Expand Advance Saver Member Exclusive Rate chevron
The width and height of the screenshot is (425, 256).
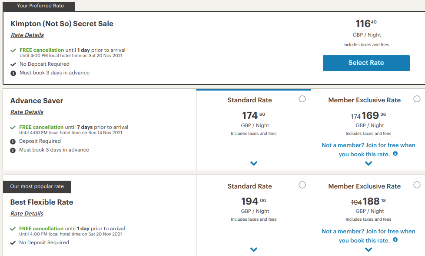[369, 163]
